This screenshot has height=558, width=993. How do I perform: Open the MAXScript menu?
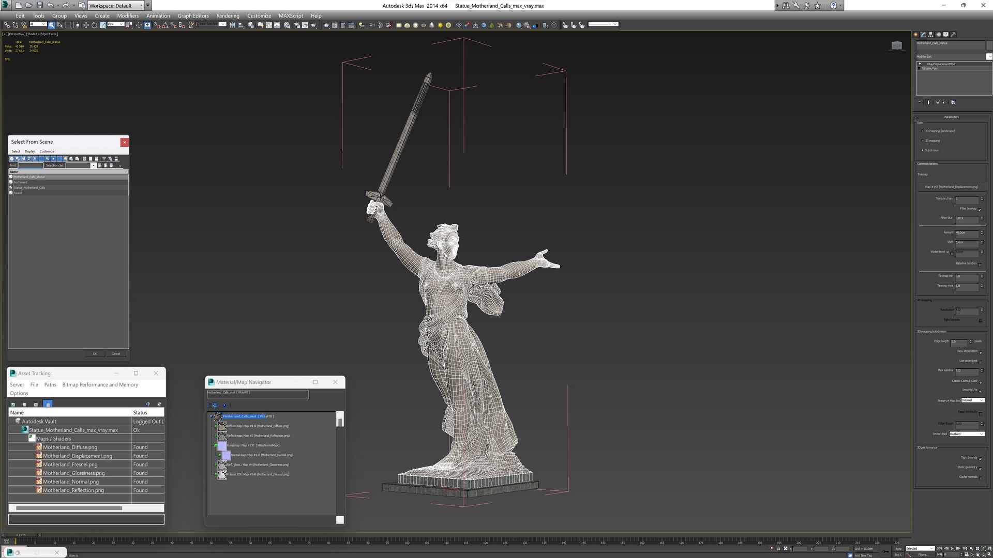(291, 16)
